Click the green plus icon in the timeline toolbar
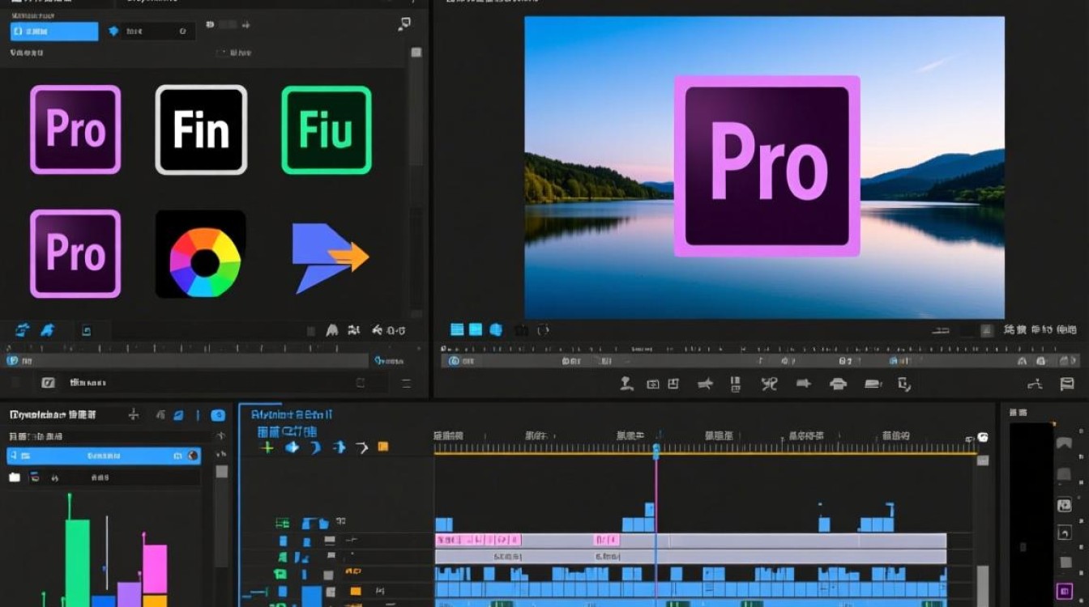This screenshot has width=1089, height=607. 267,447
